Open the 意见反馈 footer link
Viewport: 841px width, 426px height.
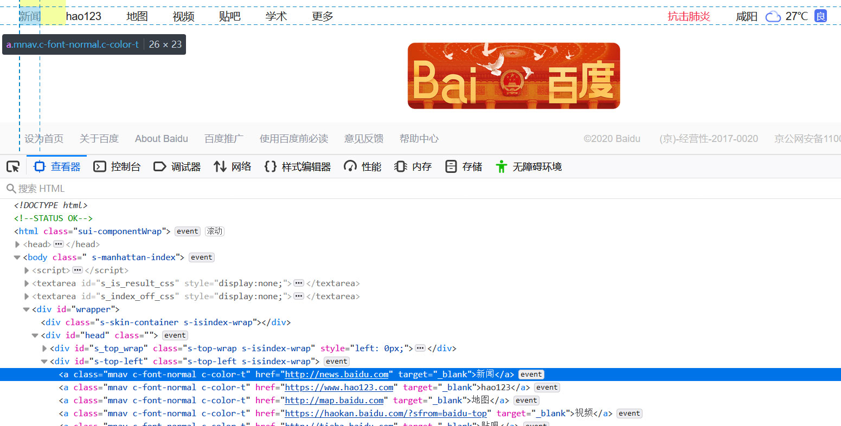[x=364, y=139]
